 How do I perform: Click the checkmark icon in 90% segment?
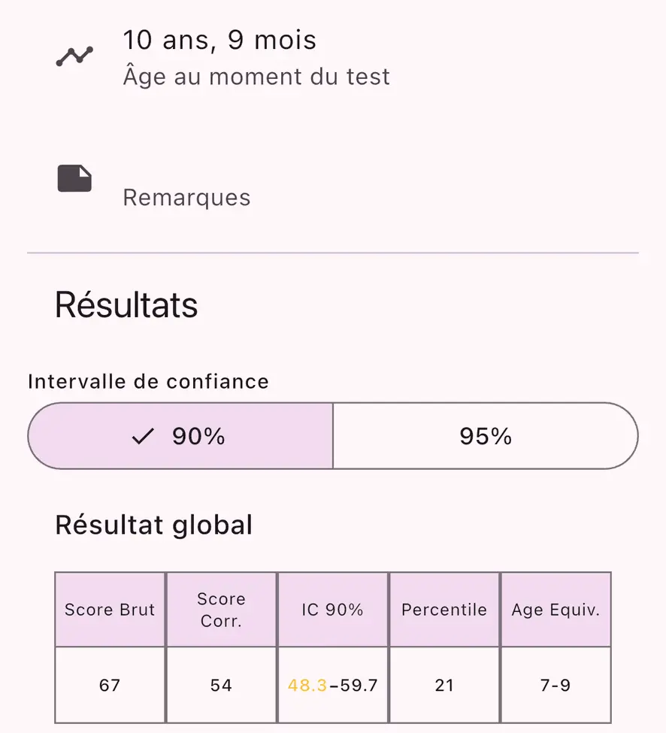pyautogui.click(x=143, y=436)
